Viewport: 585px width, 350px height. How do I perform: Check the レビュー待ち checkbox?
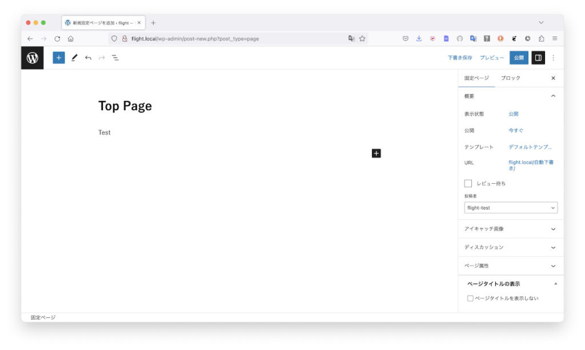point(468,183)
